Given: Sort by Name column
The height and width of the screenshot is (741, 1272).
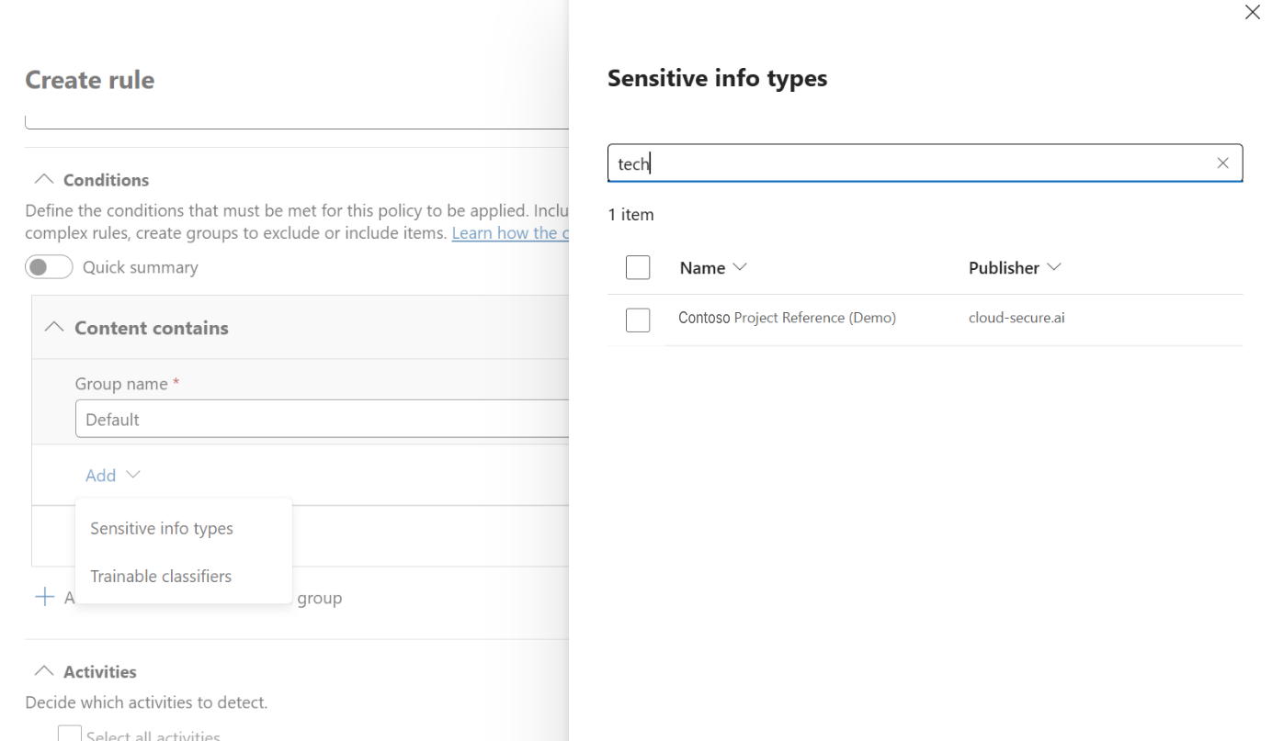Looking at the screenshot, I should click(713, 268).
